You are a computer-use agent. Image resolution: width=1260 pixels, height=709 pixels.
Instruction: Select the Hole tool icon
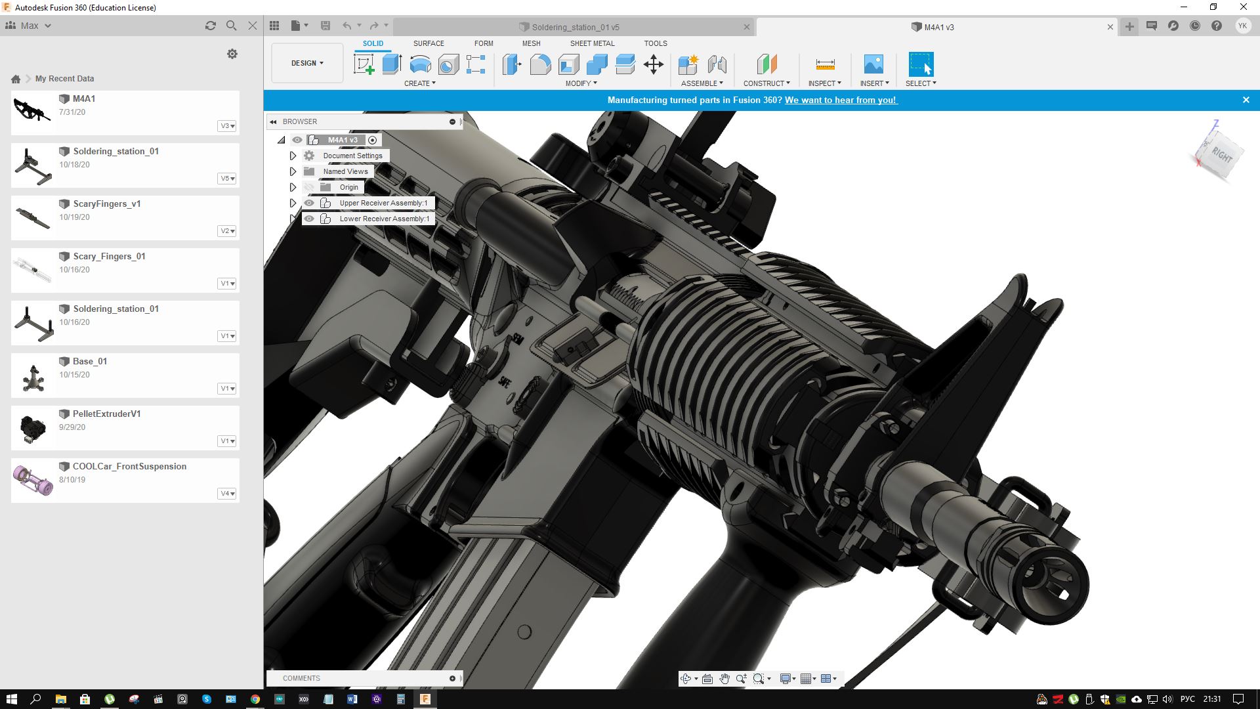448,64
